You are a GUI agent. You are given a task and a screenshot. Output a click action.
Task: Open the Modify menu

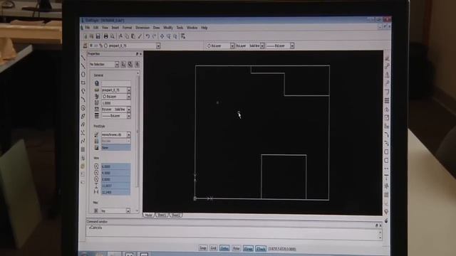click(168, 28)
